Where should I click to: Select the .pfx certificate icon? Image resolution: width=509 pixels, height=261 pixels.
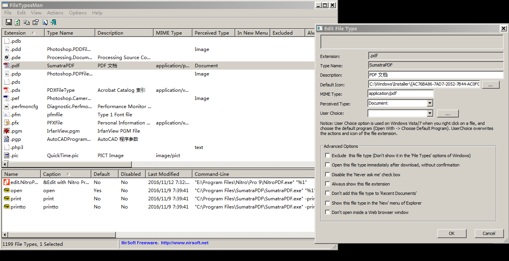click(x=7, y=123)
